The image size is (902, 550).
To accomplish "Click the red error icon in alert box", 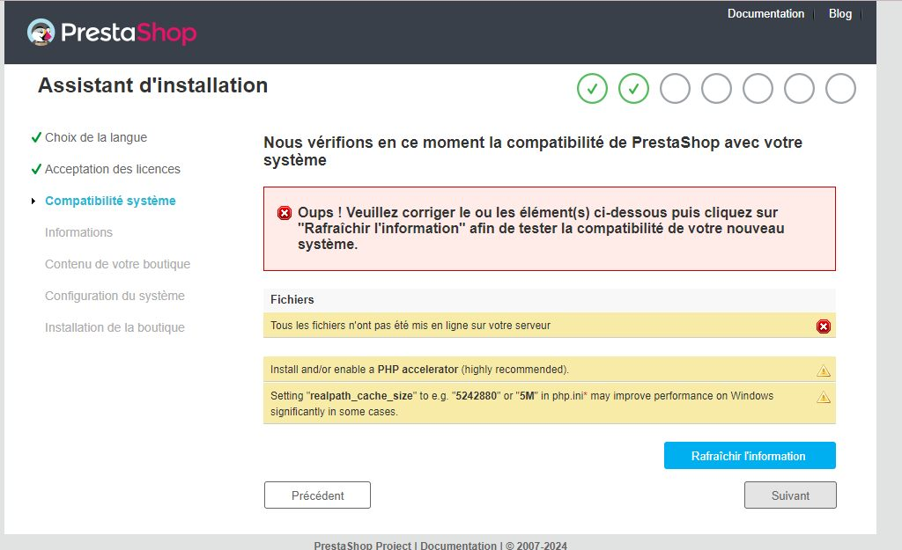I will pyautogui.click(x=285, y=213).
